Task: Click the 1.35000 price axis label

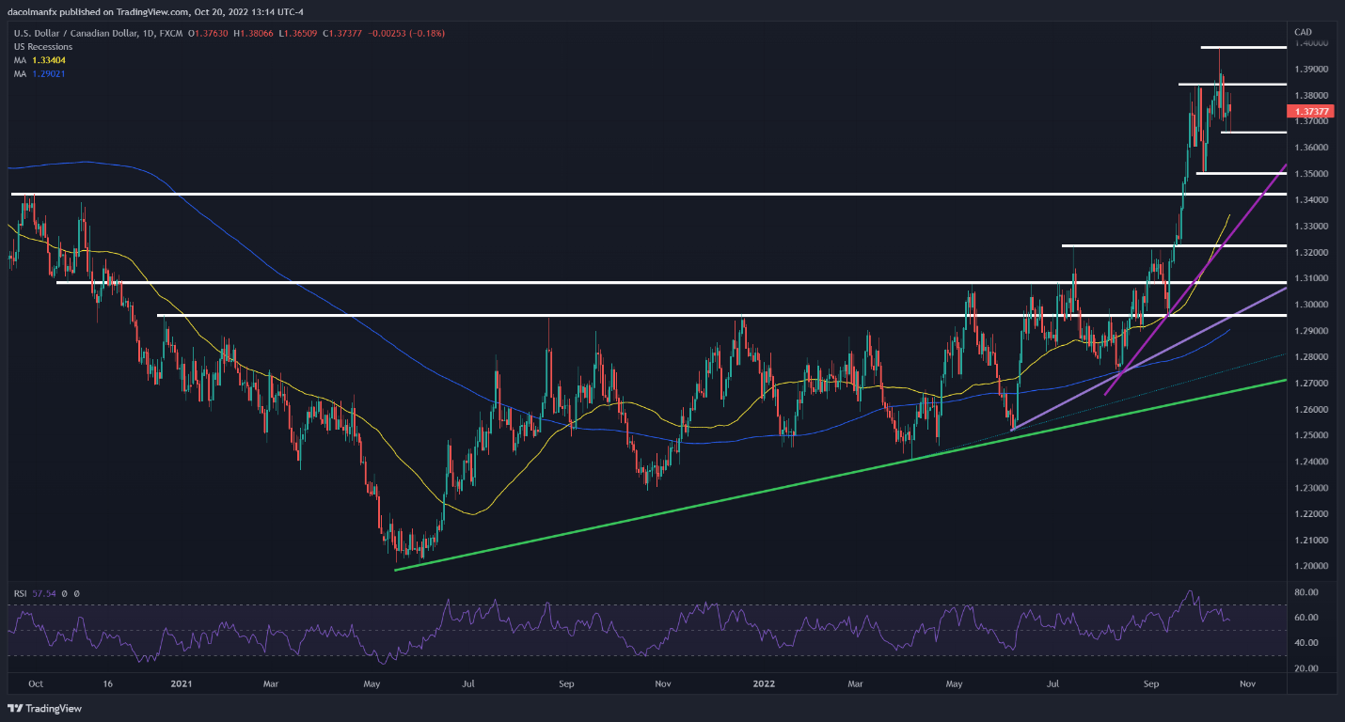Action: point(1310,174)
